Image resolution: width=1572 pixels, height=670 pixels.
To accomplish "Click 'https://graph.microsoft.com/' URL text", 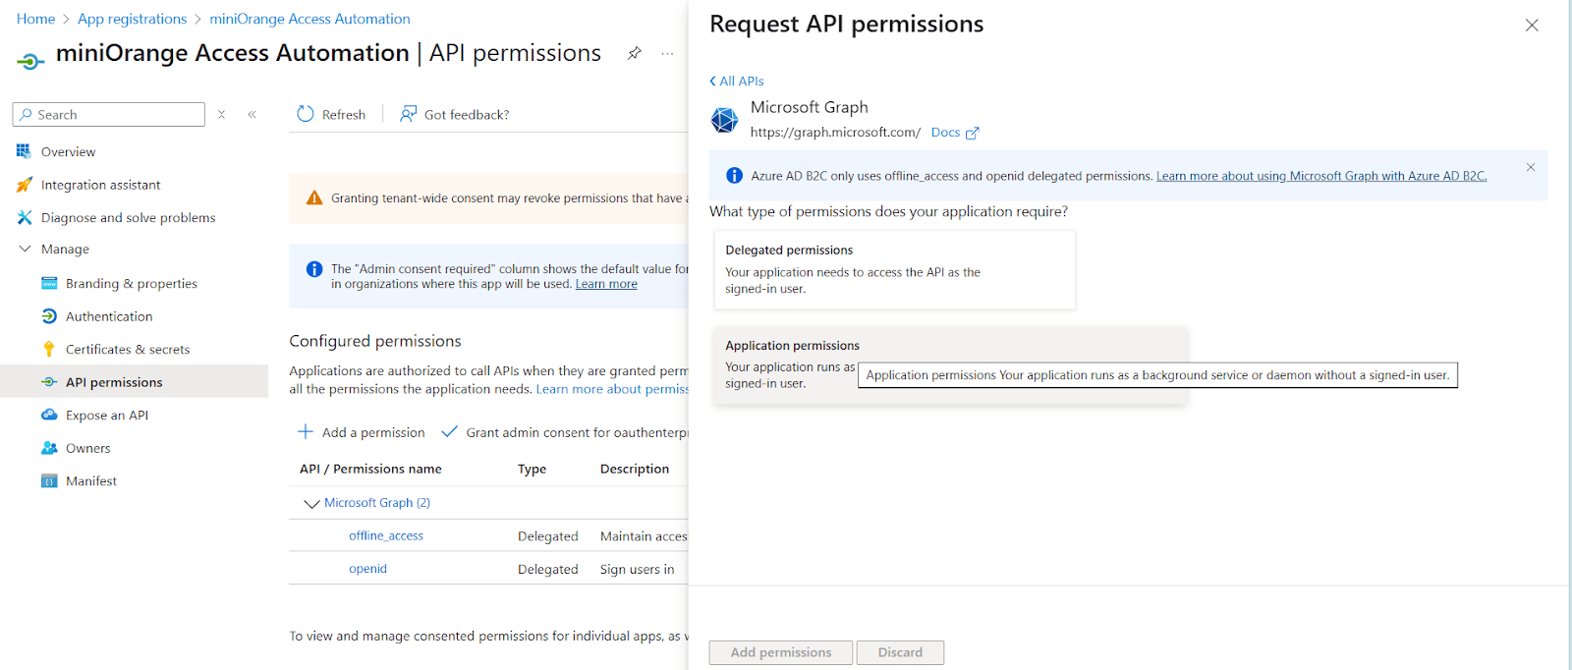I will point(835,133).
